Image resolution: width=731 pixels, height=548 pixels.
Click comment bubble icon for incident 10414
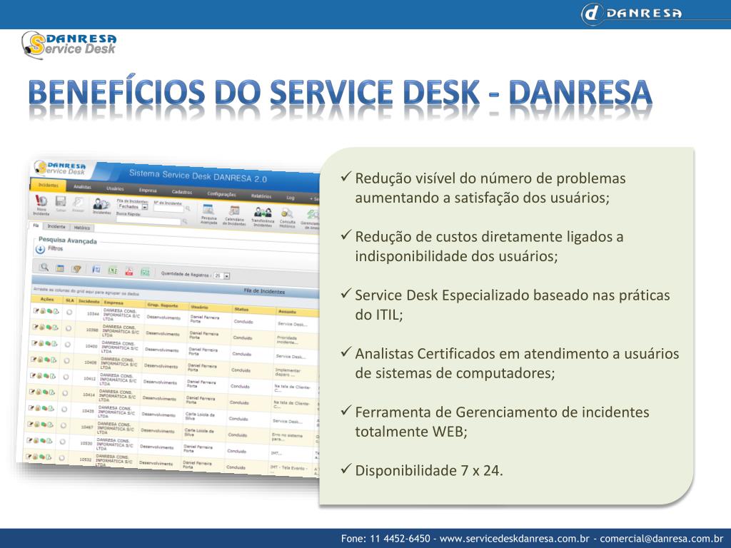[x=46, y=392]
